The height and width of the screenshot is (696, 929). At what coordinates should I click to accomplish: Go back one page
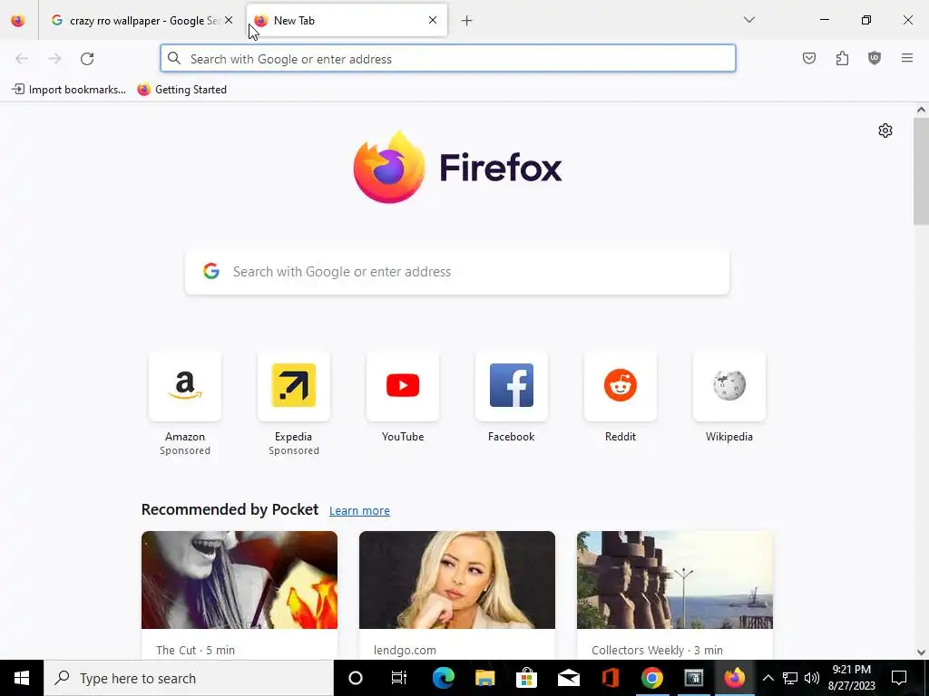click(x=22, y=58)
